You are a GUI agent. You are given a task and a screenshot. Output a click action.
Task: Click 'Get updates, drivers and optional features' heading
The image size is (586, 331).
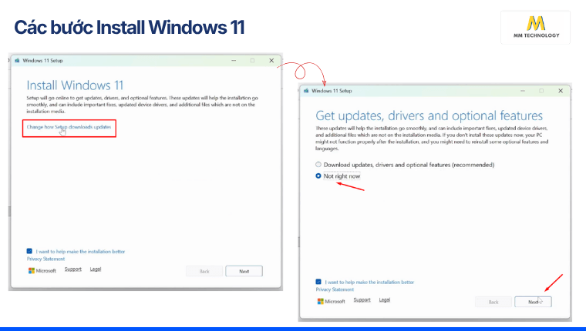pyautogui.click(x=429, y=115)
